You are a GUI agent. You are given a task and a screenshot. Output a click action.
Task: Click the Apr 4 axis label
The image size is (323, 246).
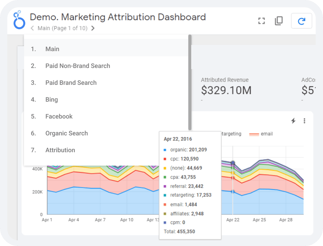point(74,220)
